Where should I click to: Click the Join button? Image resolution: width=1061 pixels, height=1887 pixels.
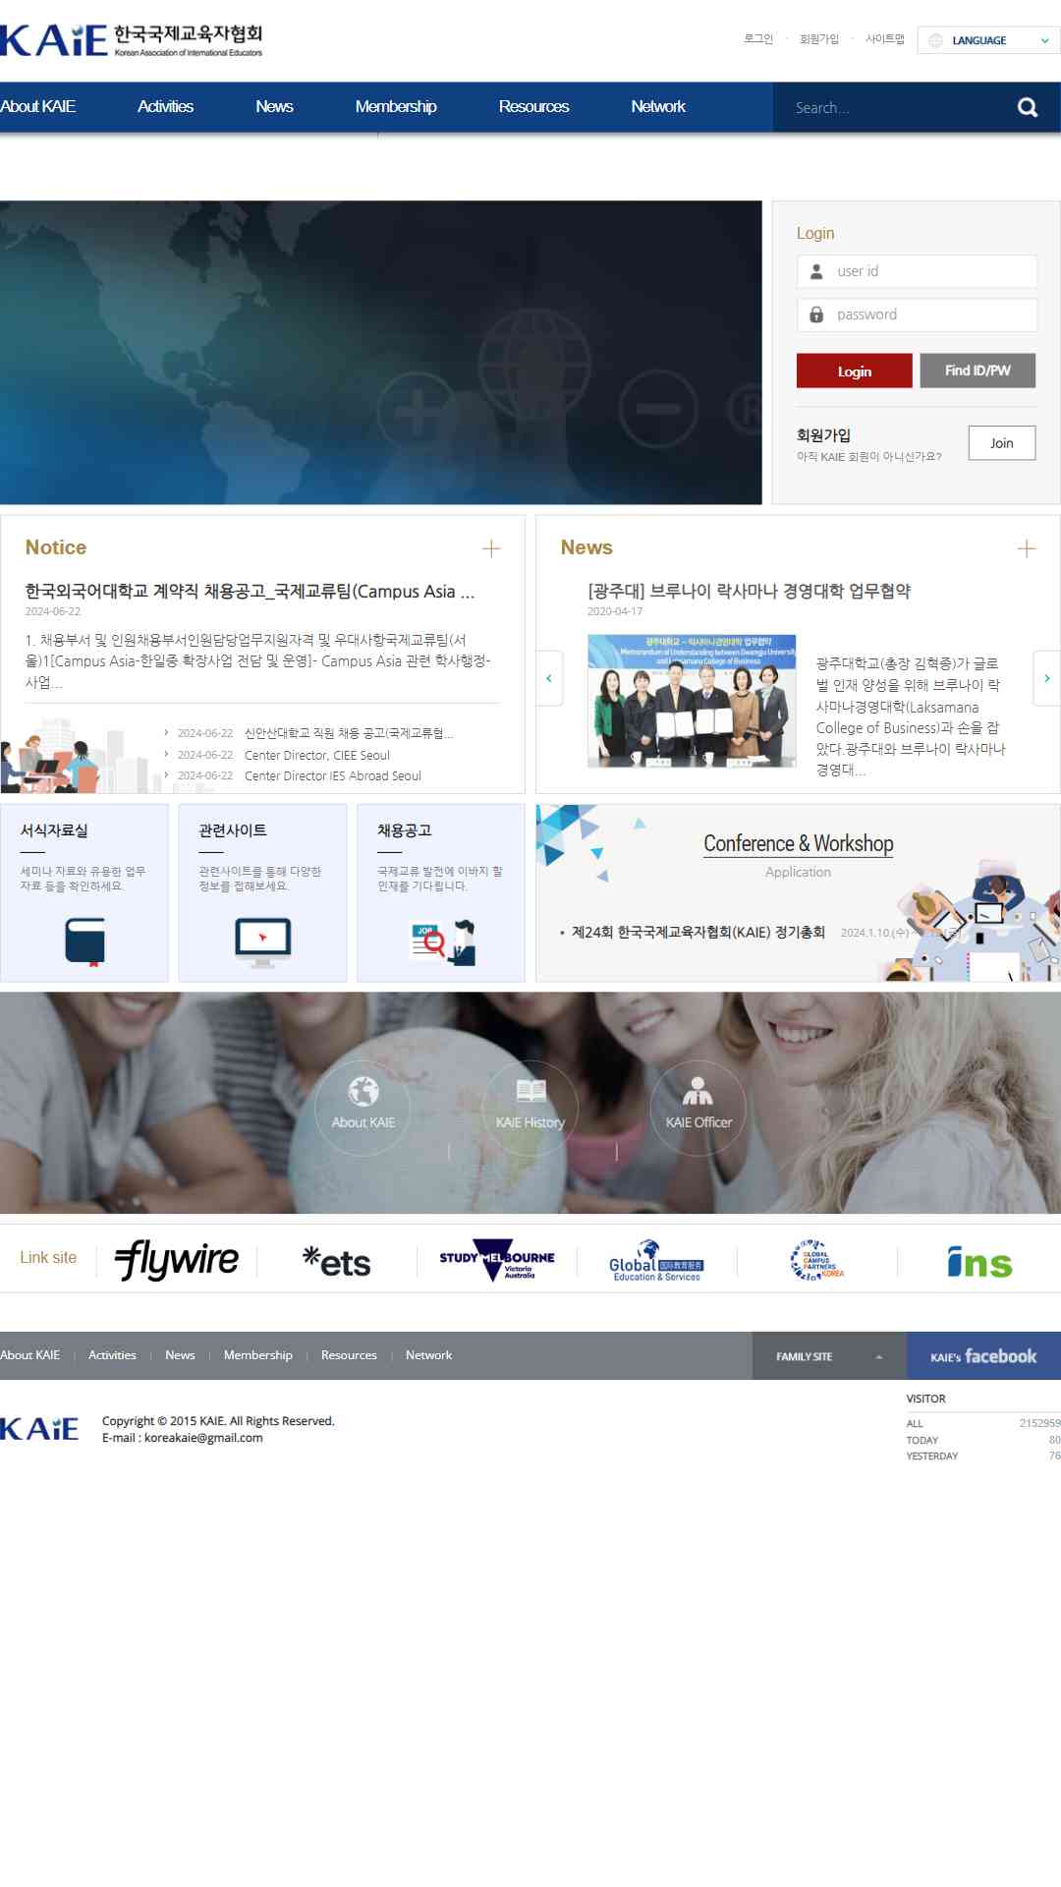click(1002, 443)
